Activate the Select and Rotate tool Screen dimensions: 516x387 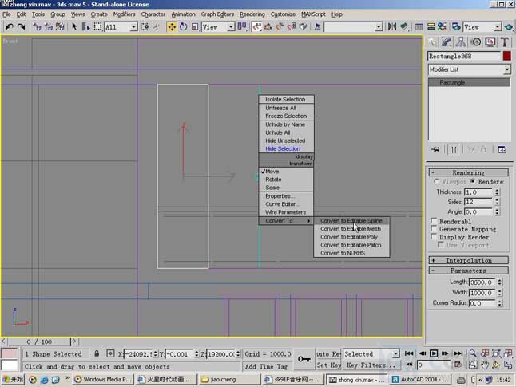click(183, 26)
